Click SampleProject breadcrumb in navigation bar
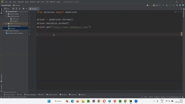This screenshot has width=185, height=104. point(6,5)
